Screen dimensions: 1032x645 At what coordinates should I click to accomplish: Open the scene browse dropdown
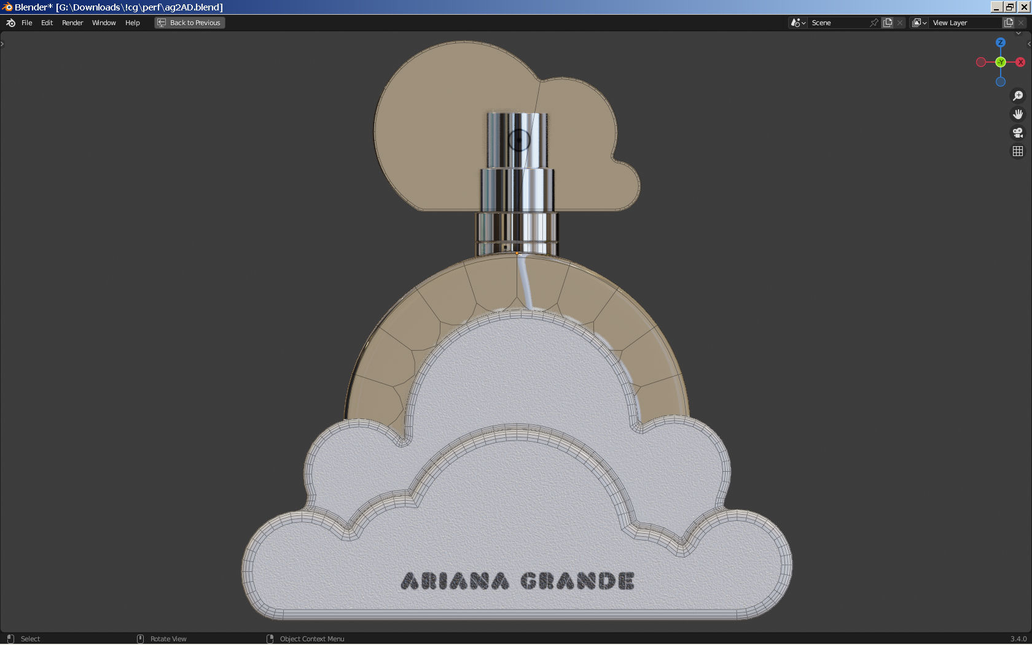coord(798,23)
